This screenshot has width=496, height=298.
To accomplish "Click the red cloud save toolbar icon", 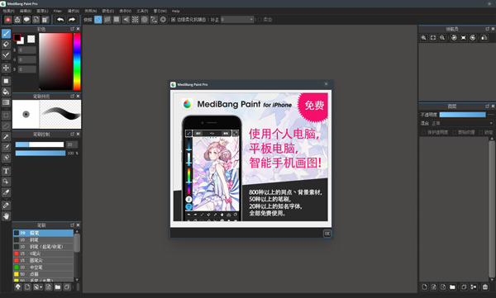I will tap(8, 20).
